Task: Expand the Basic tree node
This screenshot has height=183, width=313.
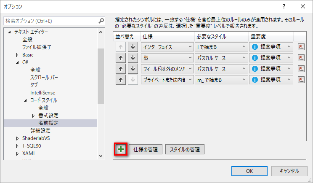Action: coord(17,55)
